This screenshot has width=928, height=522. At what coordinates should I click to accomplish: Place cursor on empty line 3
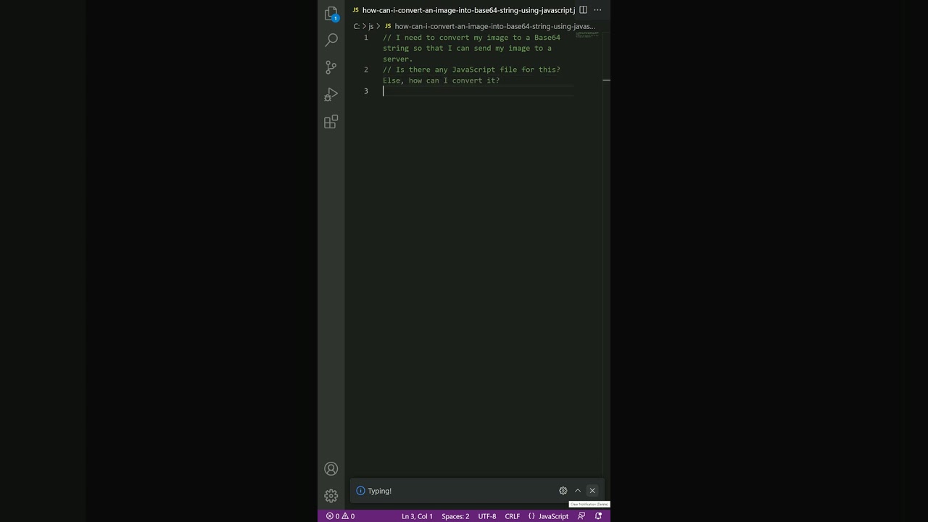click(478, 91)
